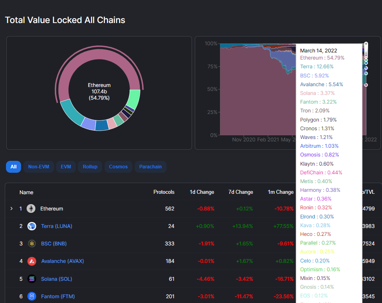Click the Ethereum name in table
This screenshot has height=303, width=382.
click(x=52, y=208)
